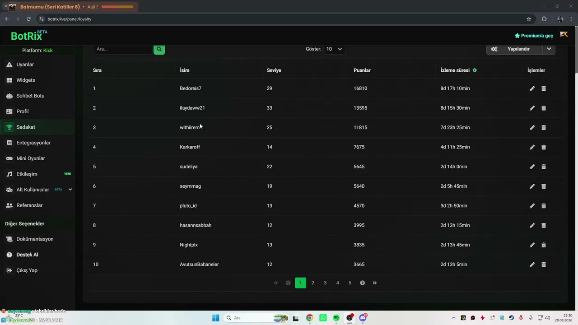Open Sohbet Botu section
The width and height of the screenshot is (578, 325).
pos(38,96)
